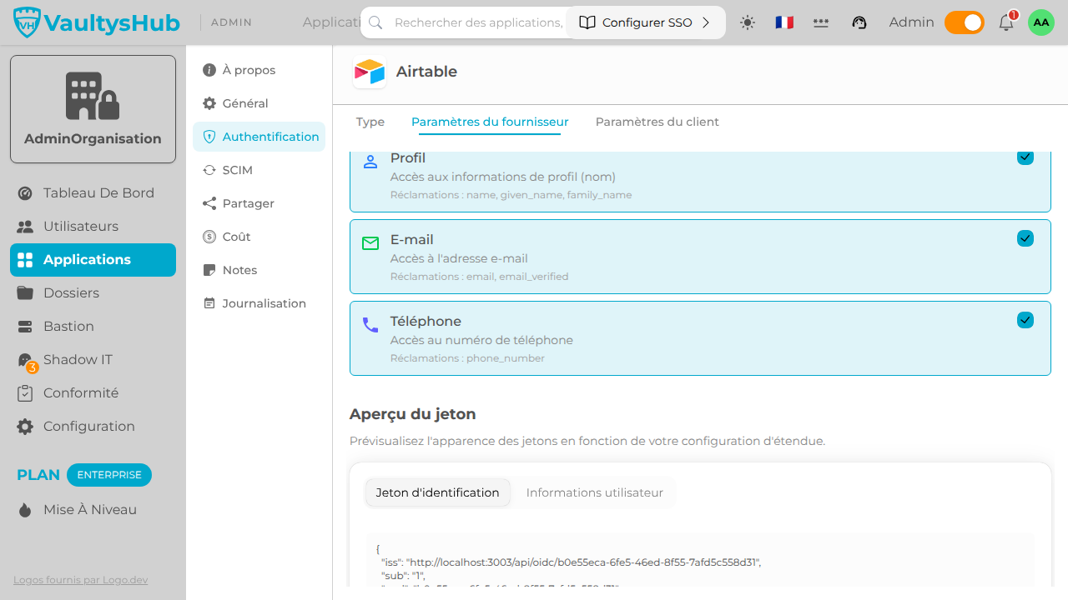This screenshot has height=600, width=1068.
Task: Expand the Configurer SSO chevron
Action: point(706,22)
